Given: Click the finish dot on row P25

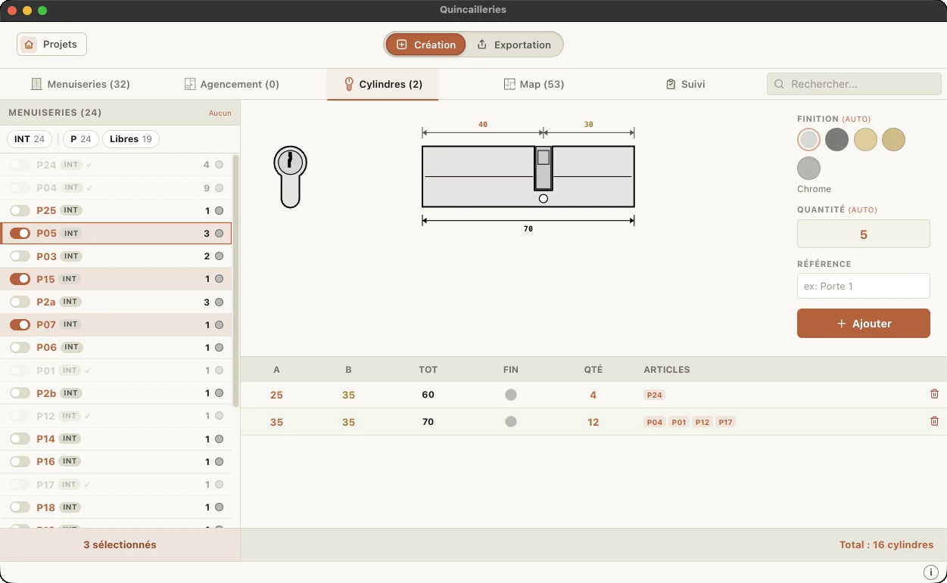Looking at the screenshot, I should pos(219,210).
